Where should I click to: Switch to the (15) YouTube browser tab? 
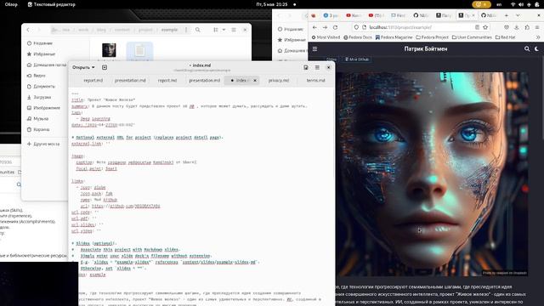(x=376, y=15)
